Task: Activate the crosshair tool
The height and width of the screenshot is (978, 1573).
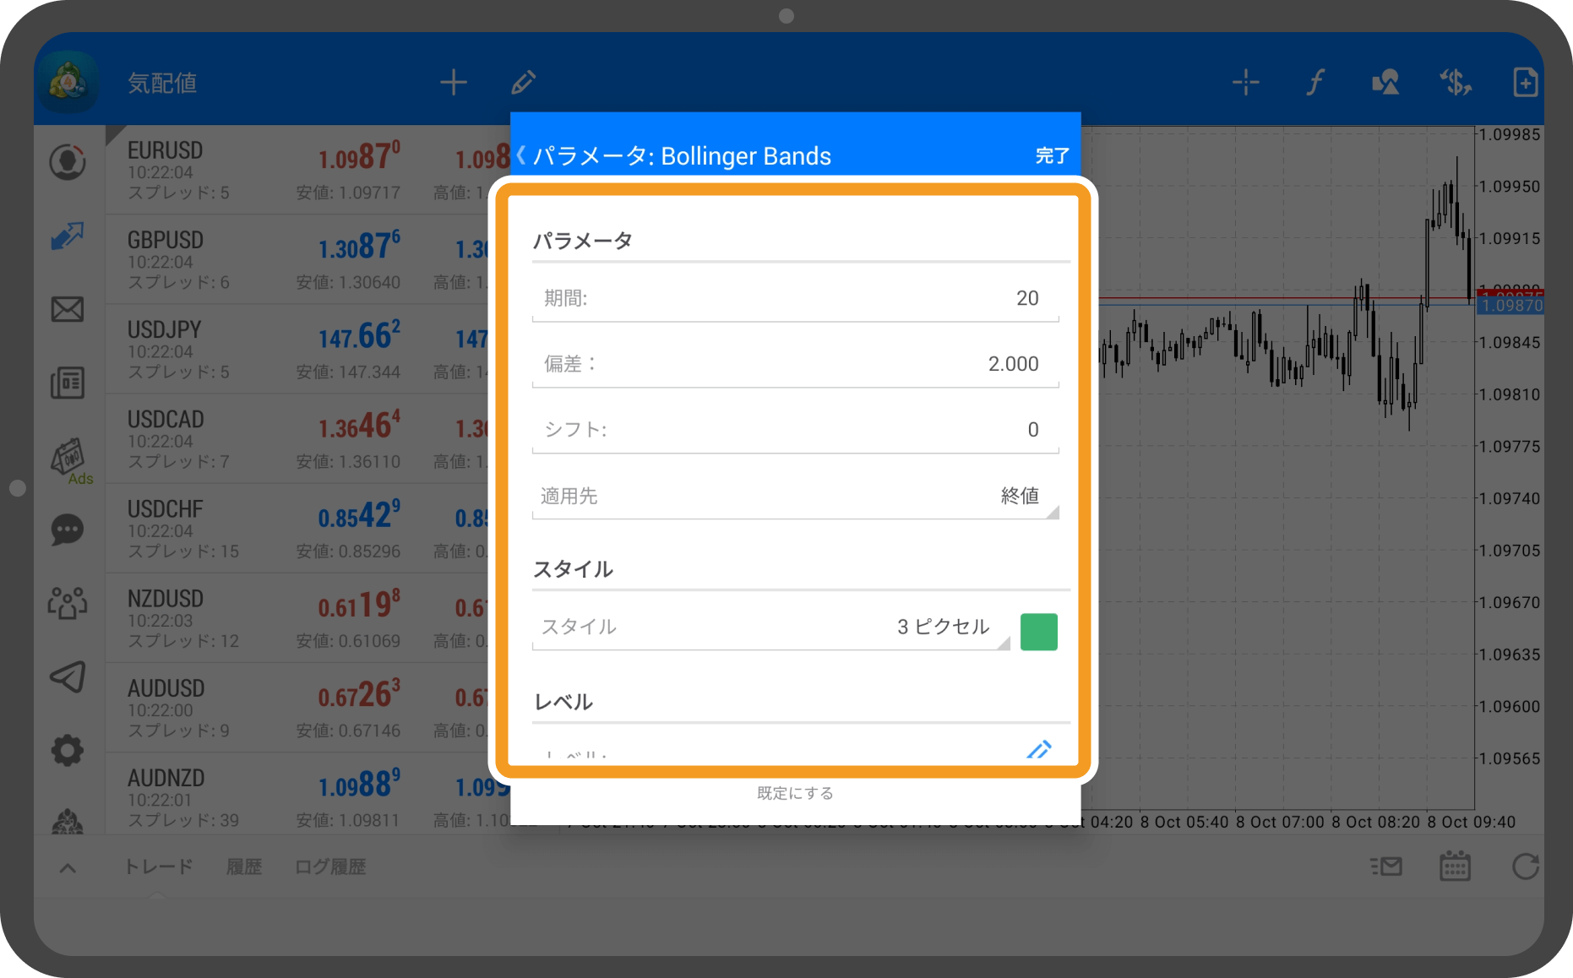Action: pyautogui.click(x=1246, y=83)
